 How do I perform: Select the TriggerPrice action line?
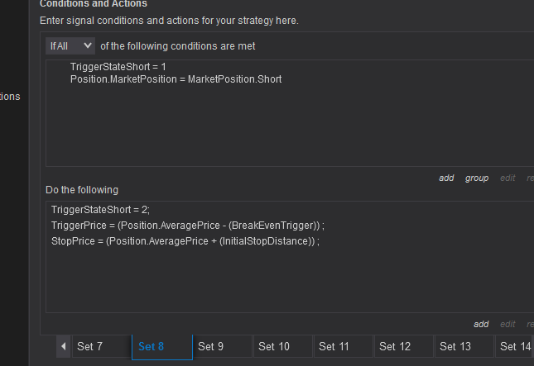[187, 226]
